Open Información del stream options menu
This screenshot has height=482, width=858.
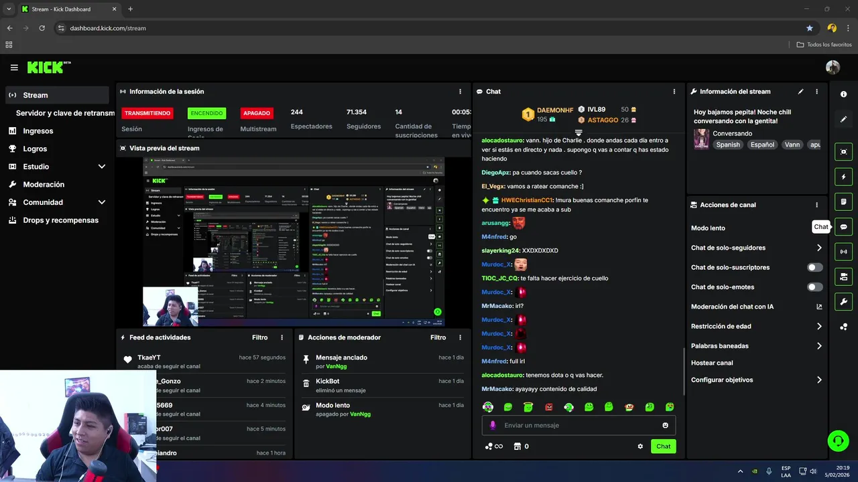[x=816, y=92]
